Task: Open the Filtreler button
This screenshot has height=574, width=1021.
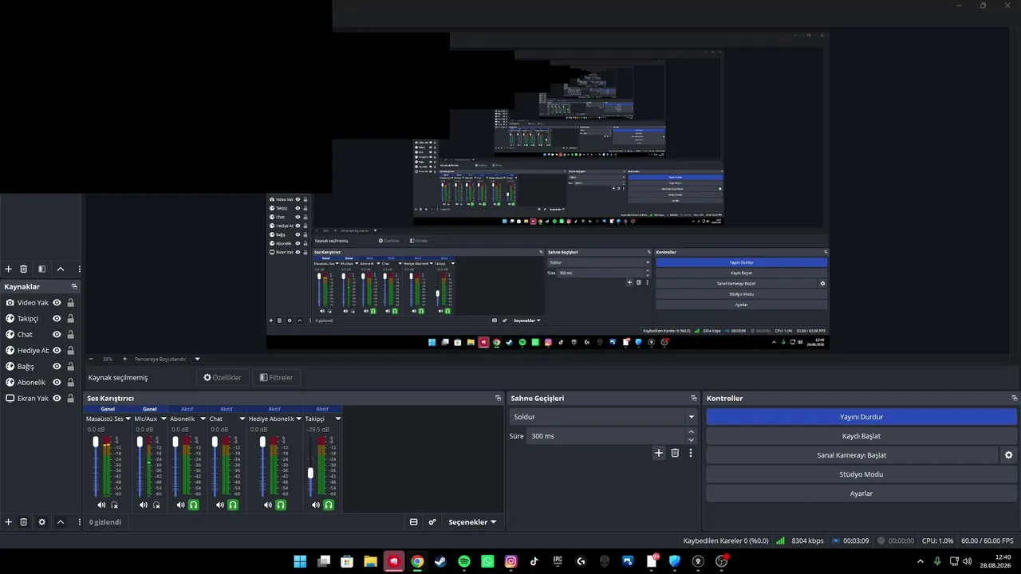Action: [x=276, y=378]
